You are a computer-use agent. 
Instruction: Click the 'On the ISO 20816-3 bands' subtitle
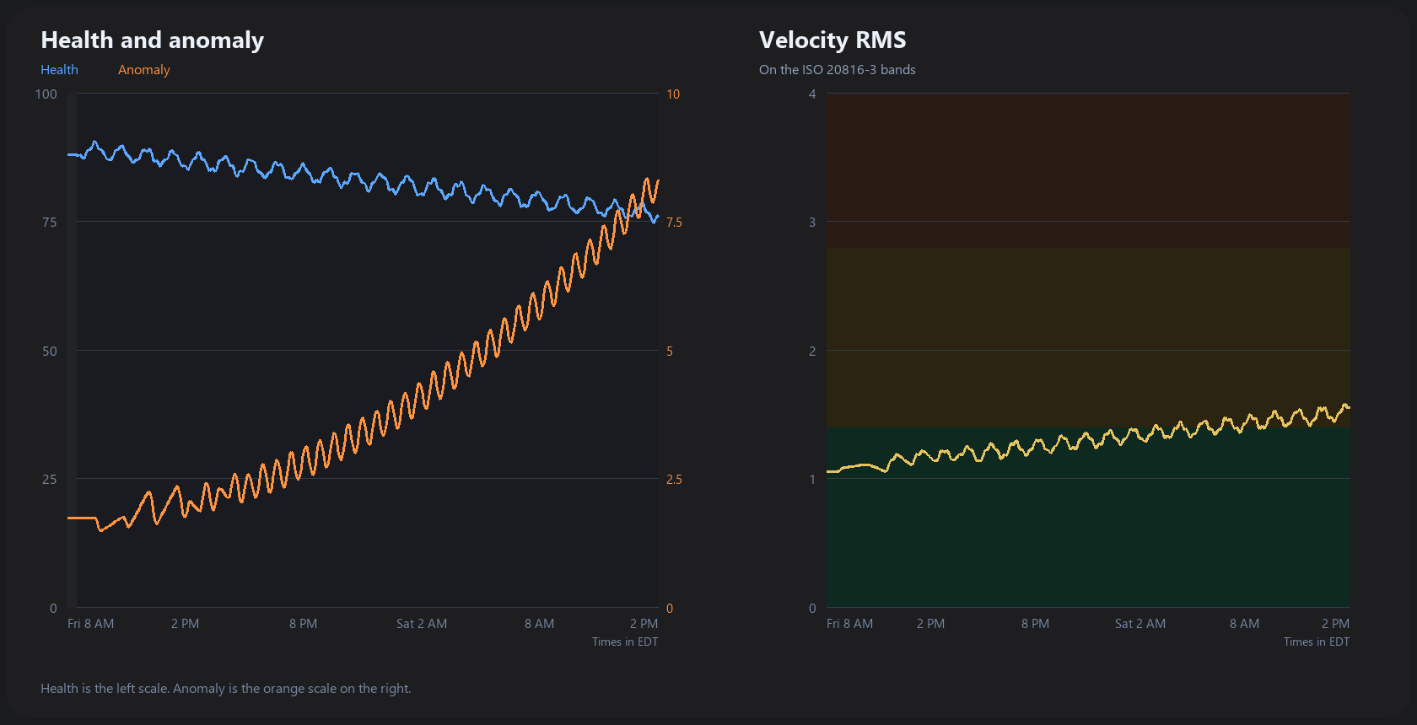(838, 70)
